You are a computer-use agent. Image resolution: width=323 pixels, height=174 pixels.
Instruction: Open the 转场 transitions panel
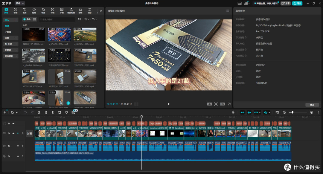[x=53, y=11]
